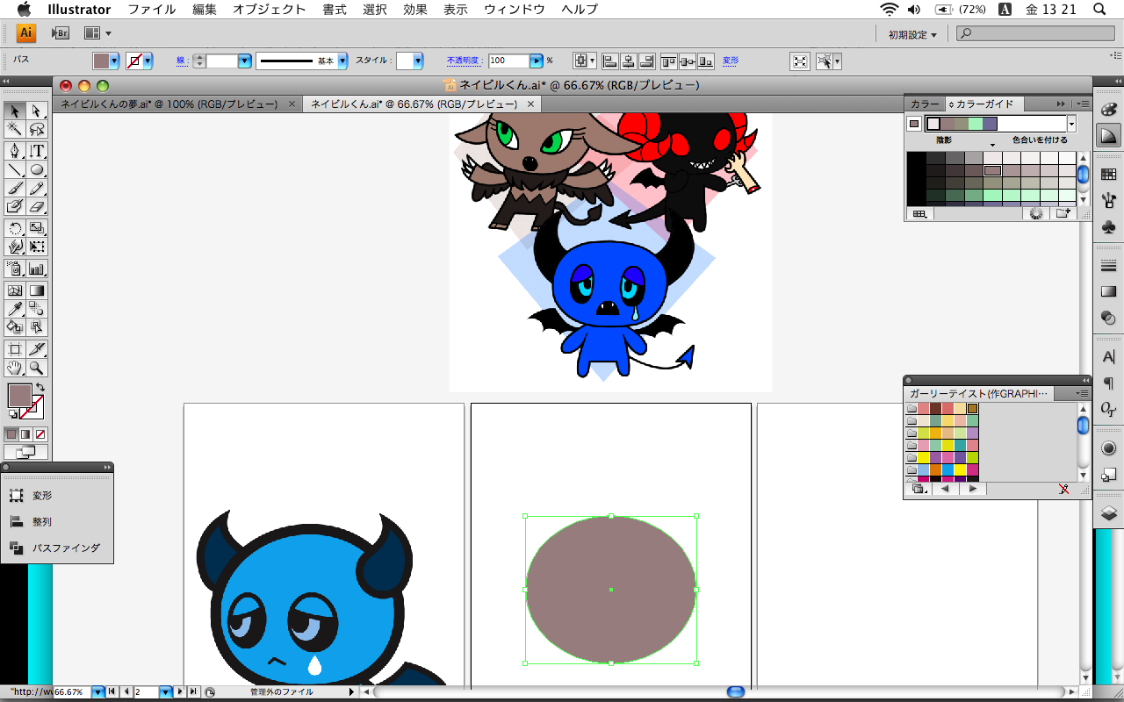Pick the Eyedropper tool
1124x702 pixels.
pyautogui.click(x=15, y=309)
